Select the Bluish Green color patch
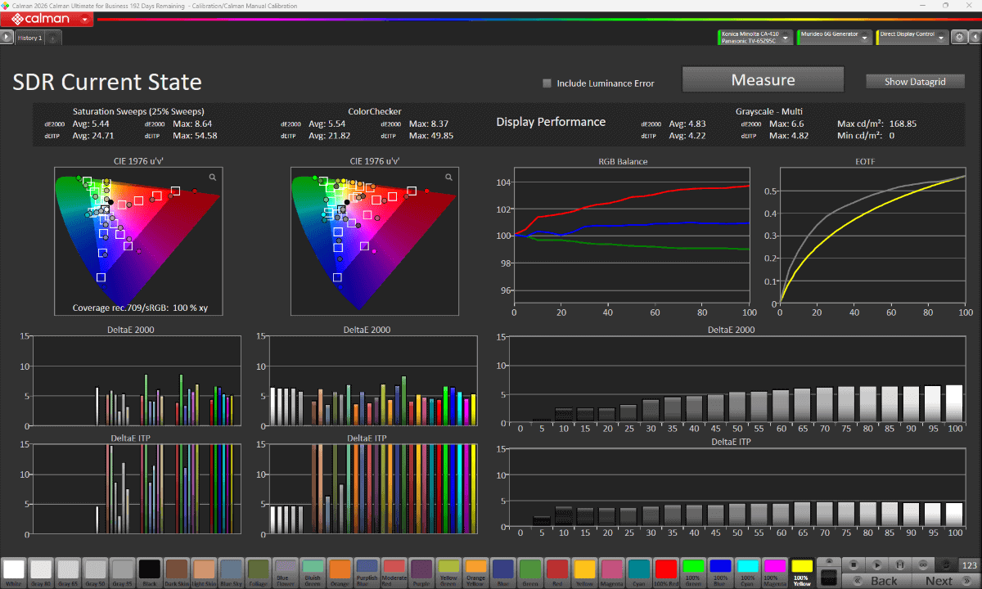Screen dimensions: 982x589 tap(313, 572)
